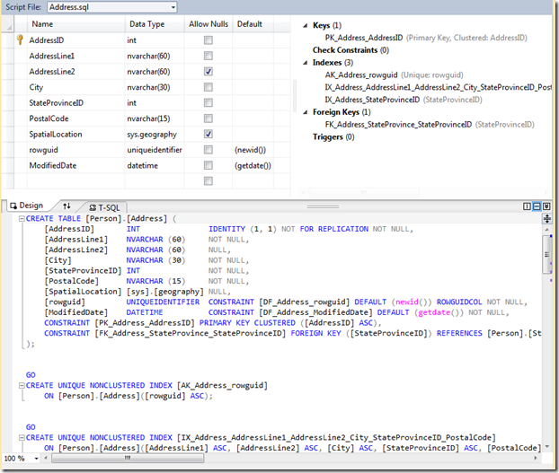Click the Data Type column header
559x473 pixels.
(155, 24)
